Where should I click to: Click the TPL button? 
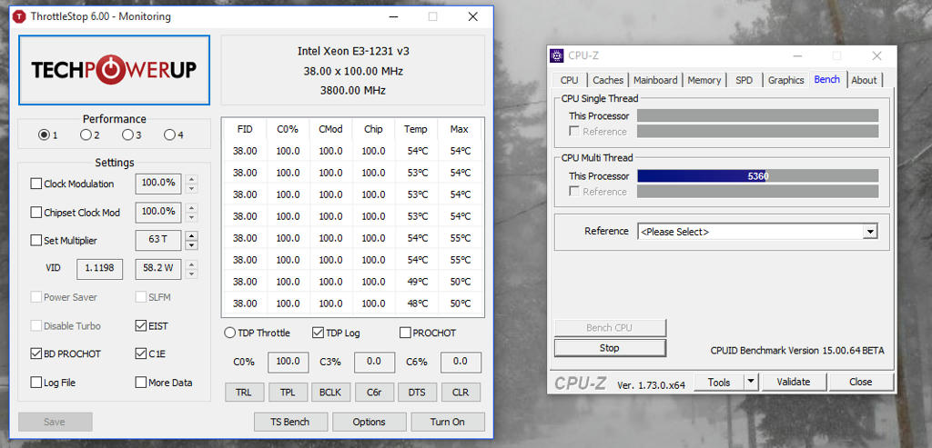pos(288,393)
